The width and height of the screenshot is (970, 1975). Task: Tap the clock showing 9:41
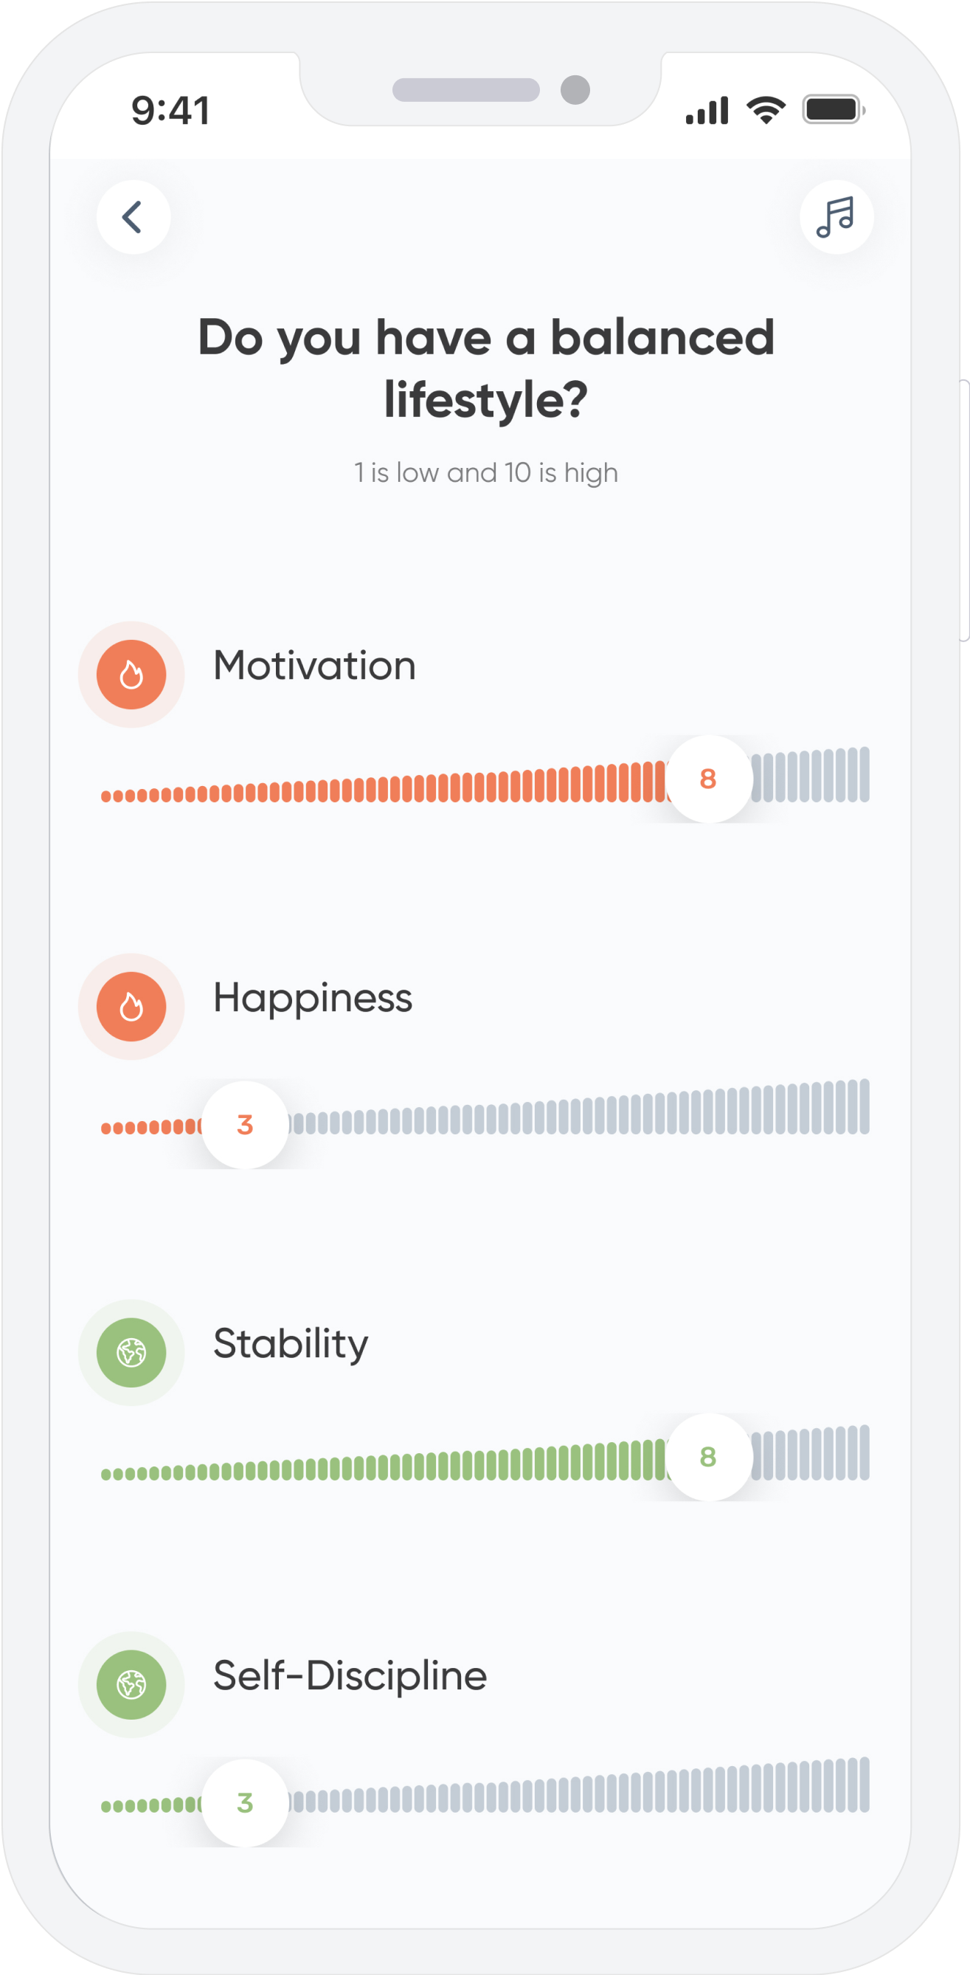tap(172, 110)
